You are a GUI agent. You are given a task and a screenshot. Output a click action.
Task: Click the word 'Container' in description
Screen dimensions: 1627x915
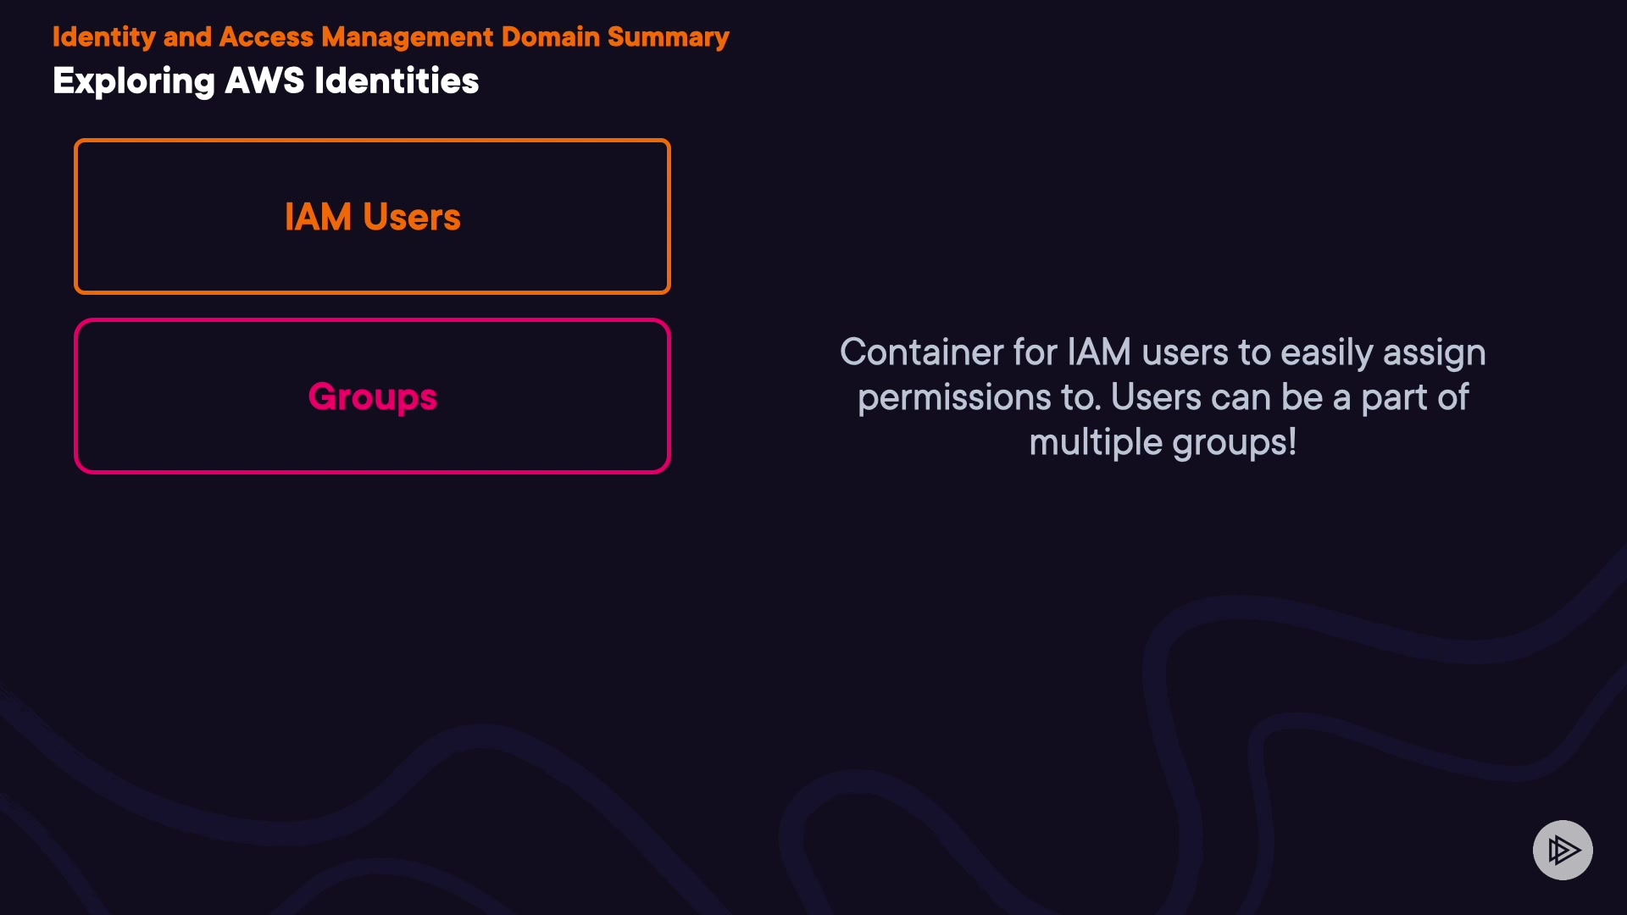click(920, 352)
